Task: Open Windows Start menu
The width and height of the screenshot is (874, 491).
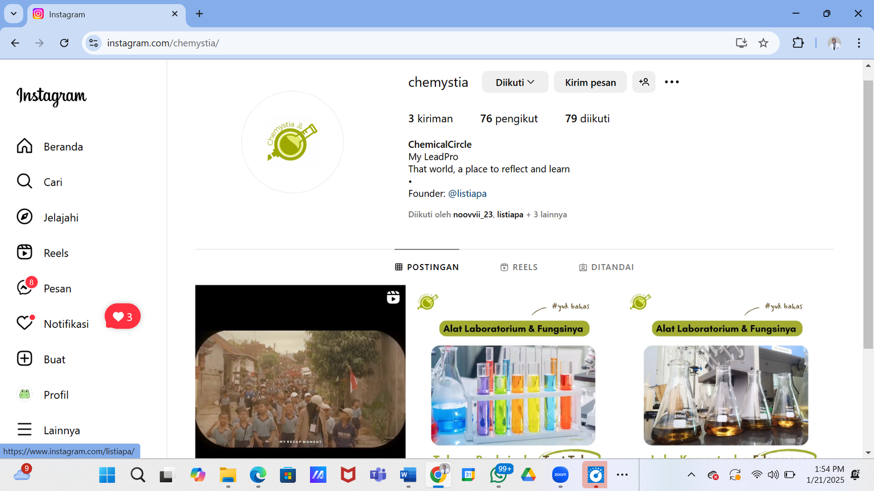Action: (x=107, y=475)
